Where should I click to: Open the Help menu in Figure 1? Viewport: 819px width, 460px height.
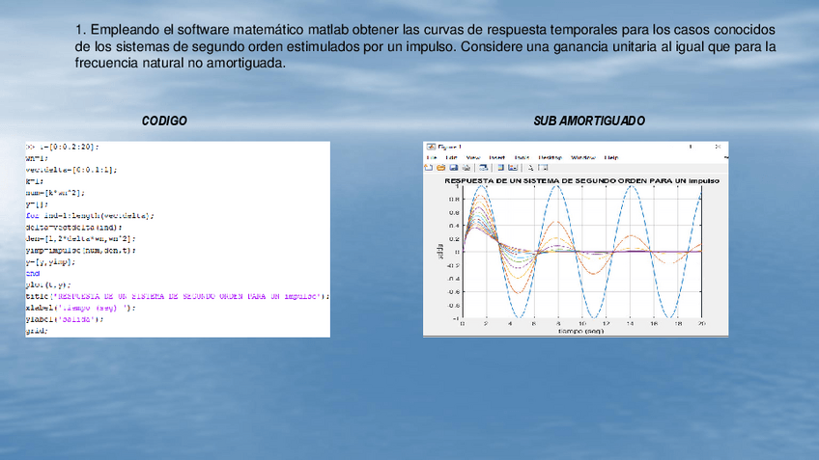(611, 157)
